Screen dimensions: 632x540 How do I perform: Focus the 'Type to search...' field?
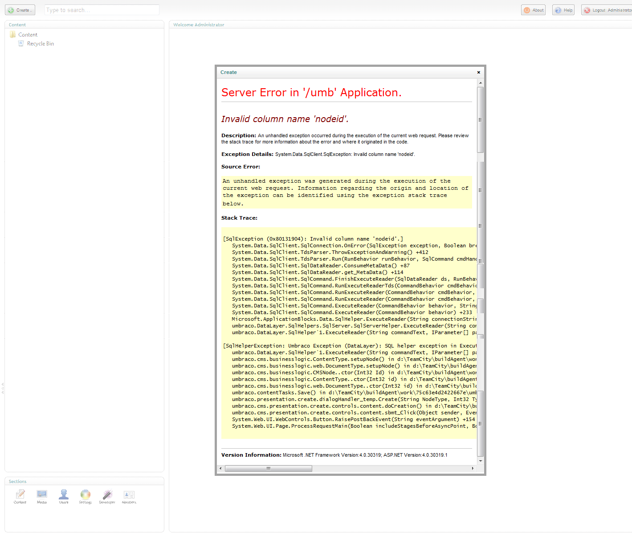[102, 10]
